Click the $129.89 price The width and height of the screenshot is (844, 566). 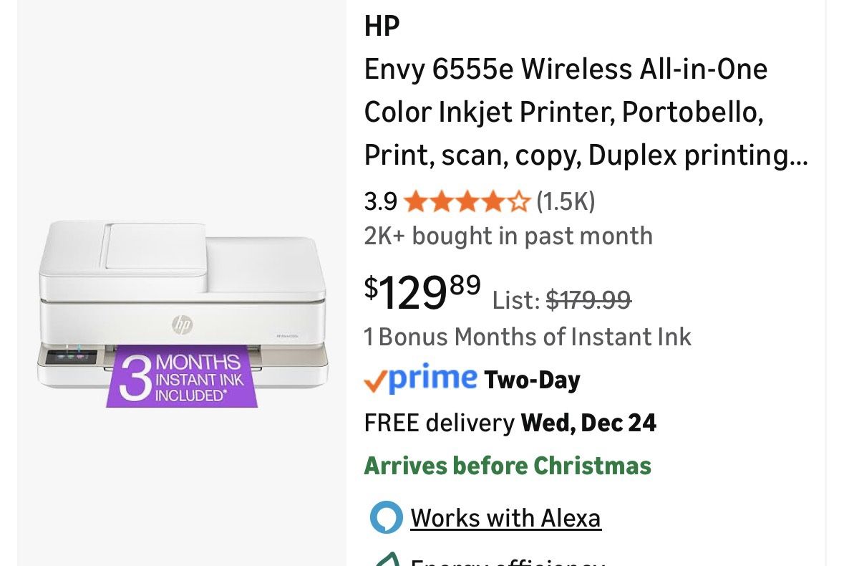coord(422,292)
